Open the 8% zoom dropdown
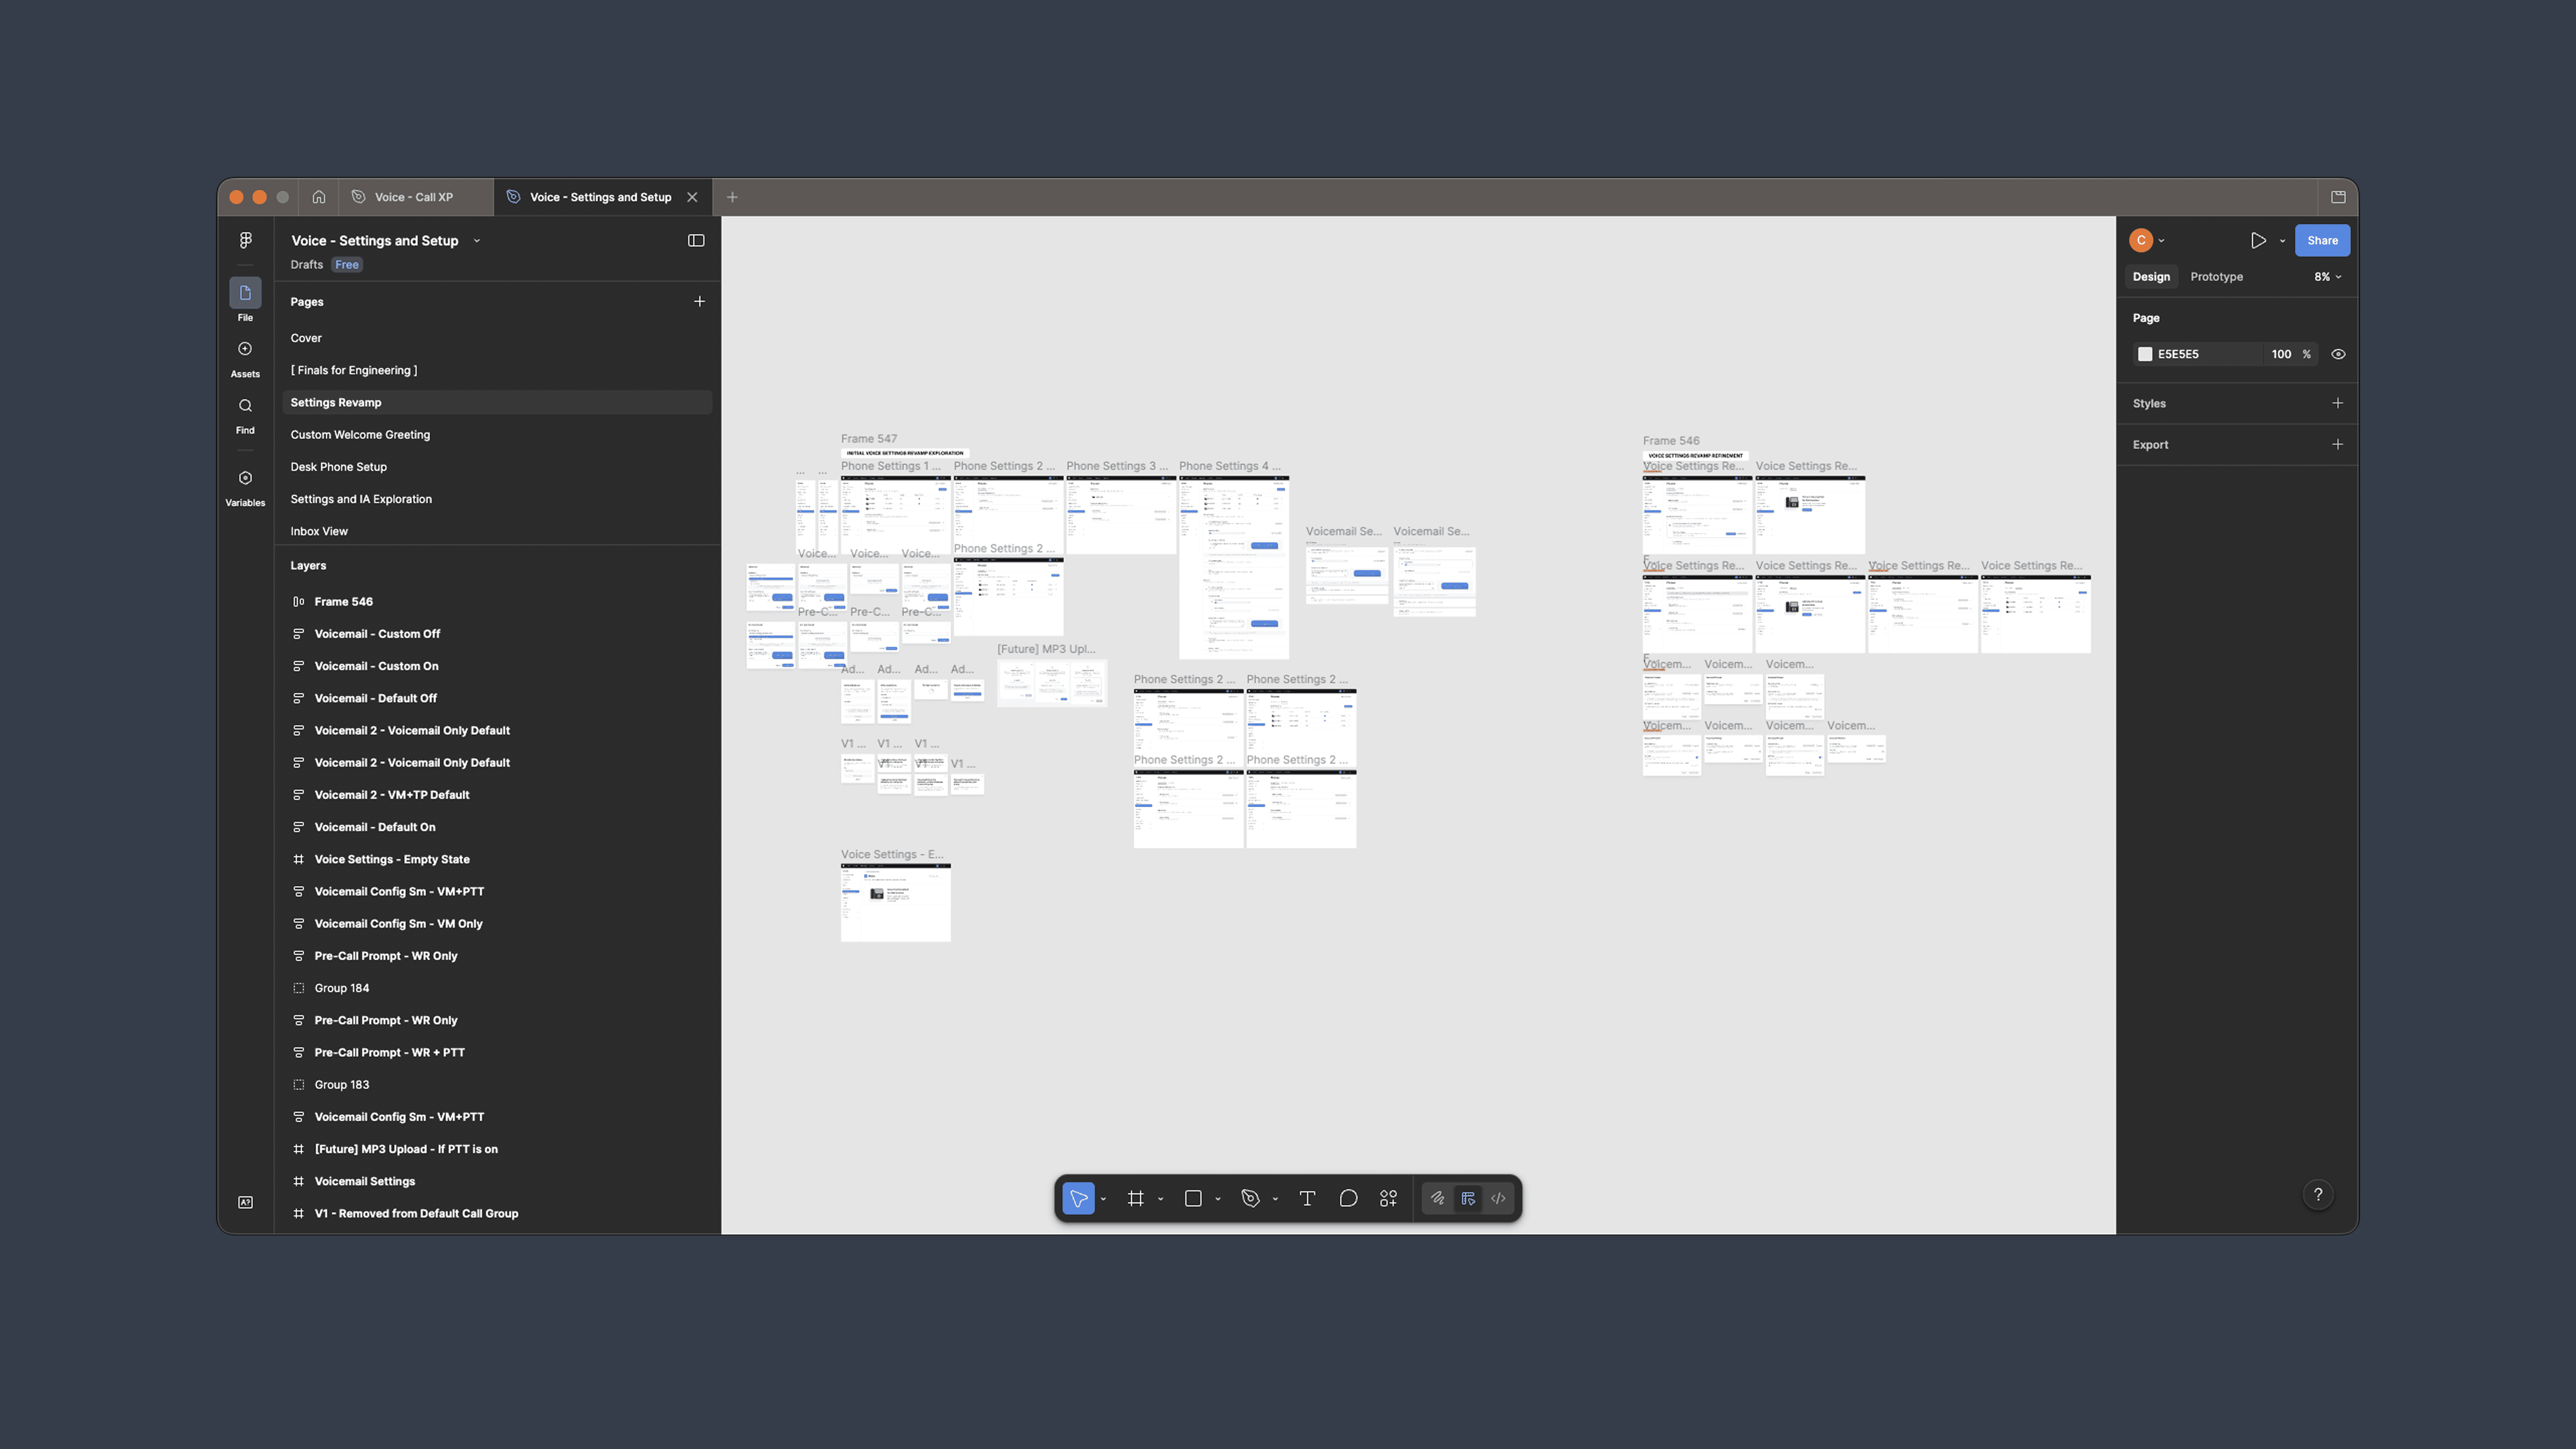2576x1449 pixels. 2327,277
